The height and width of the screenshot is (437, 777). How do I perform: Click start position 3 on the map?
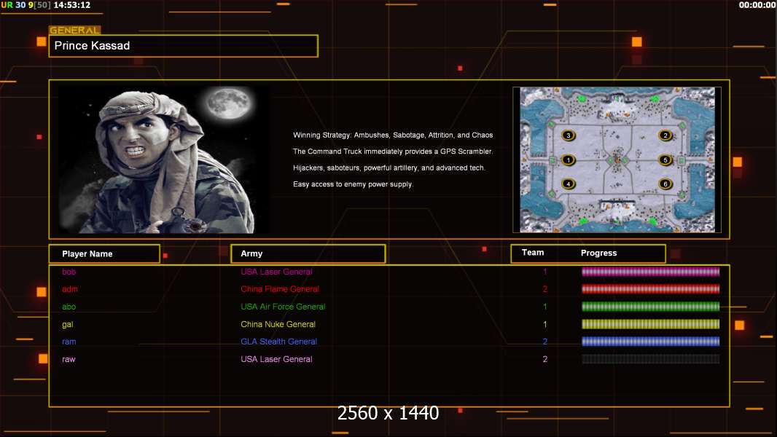[569, 135]
